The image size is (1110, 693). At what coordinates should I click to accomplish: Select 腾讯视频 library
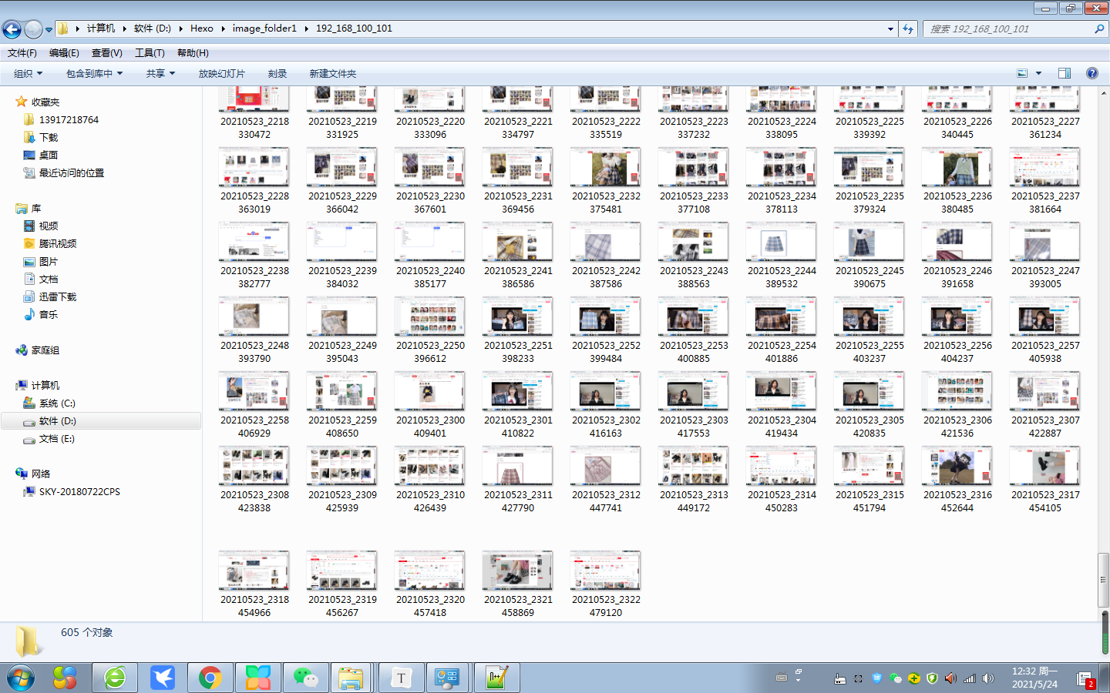pos(58,243)
